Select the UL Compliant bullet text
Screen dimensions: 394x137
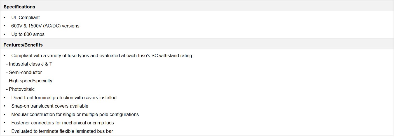click(25, 17)
